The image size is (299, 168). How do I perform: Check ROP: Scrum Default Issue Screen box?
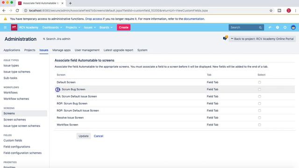click(x=259, y=111)
